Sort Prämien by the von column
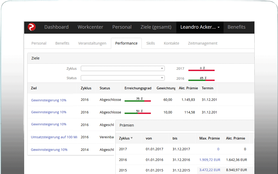Image resolution: width=278 pixels, height=174 pixels. [x=149, y=138]
